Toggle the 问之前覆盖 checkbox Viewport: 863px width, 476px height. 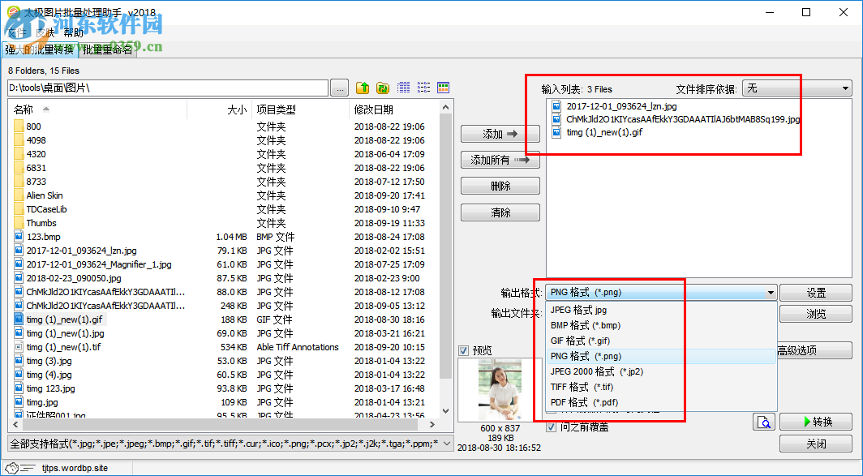click(551, 427)
